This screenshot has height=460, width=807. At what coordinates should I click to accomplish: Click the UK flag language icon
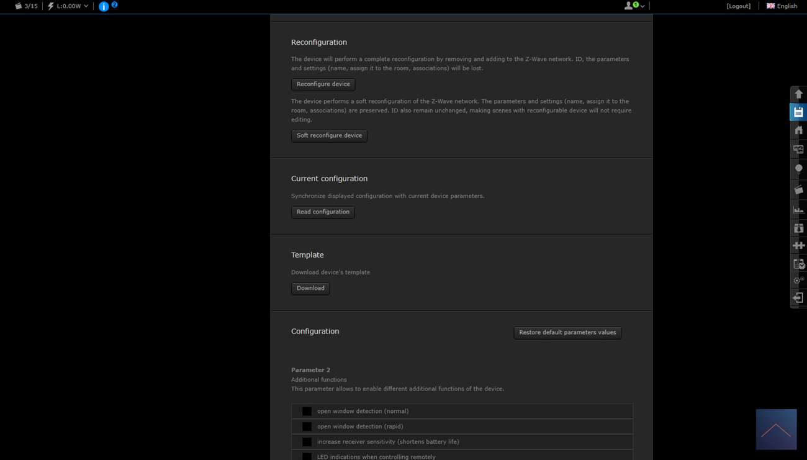click(770, 6)
